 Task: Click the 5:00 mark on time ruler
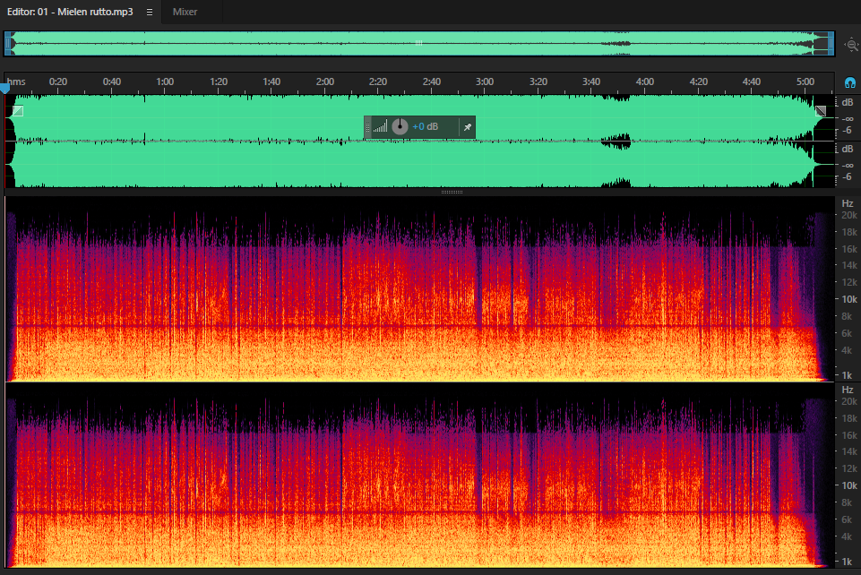(805, 82)
